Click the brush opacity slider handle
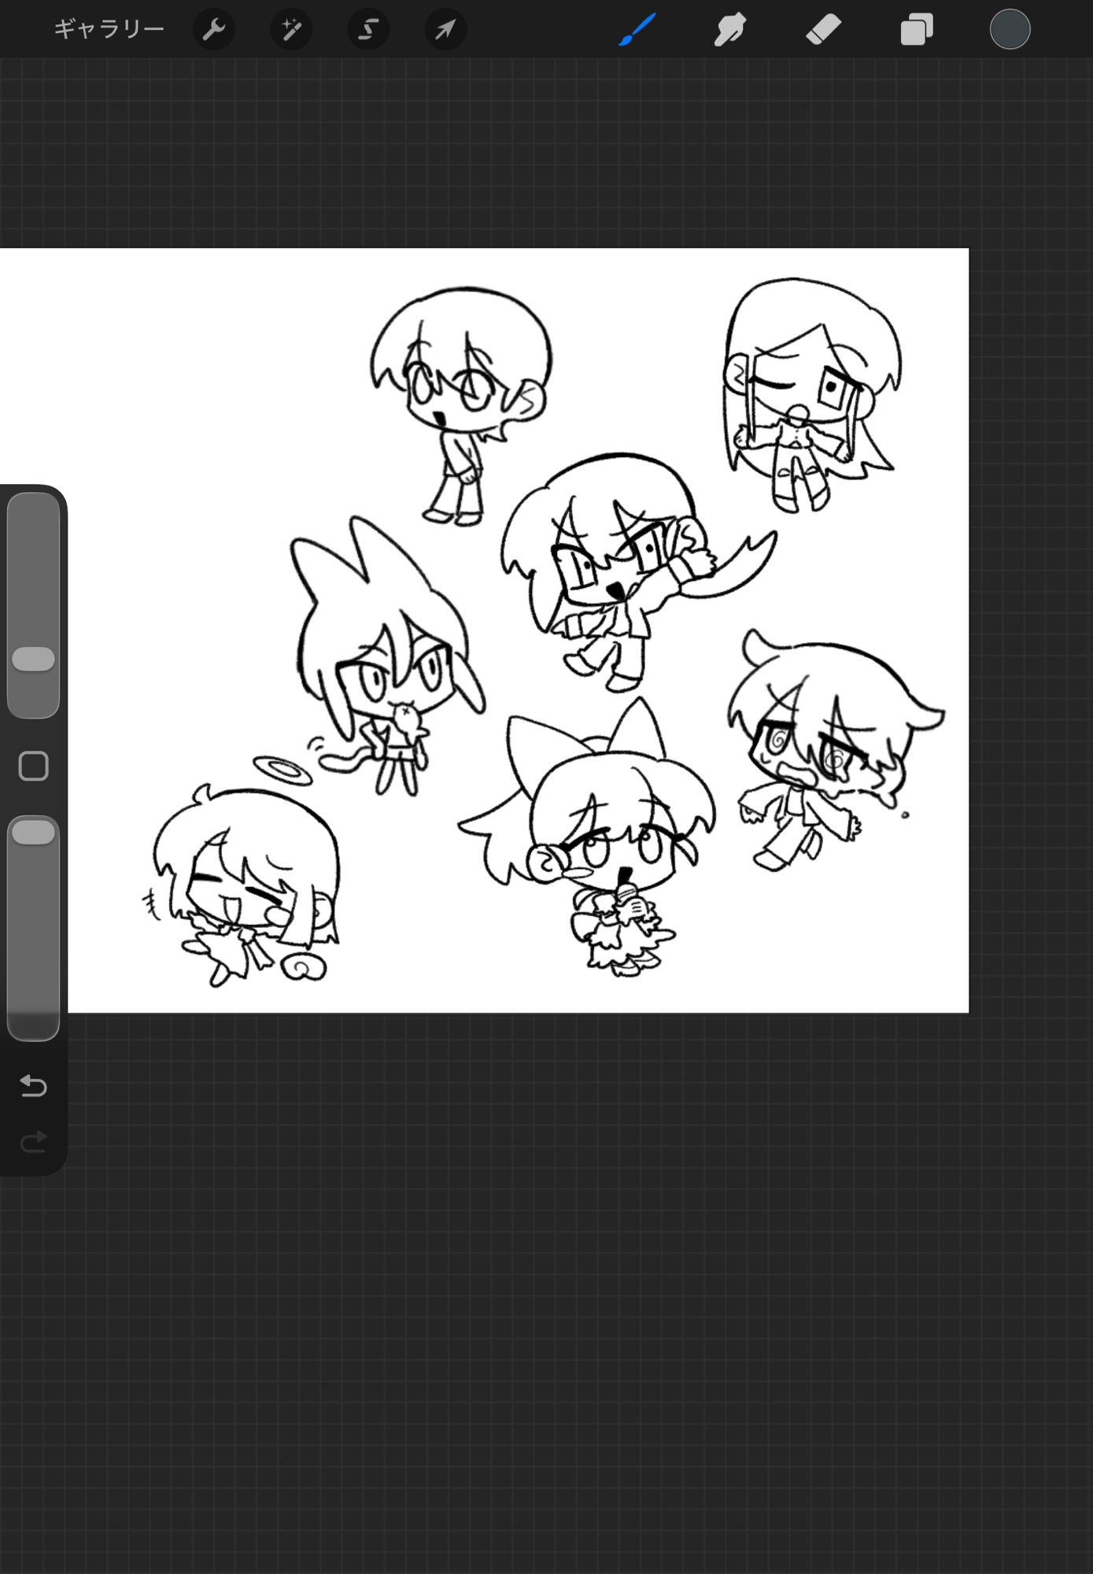This screenshot has width=1093, height=1574. (x=34, y=832)
